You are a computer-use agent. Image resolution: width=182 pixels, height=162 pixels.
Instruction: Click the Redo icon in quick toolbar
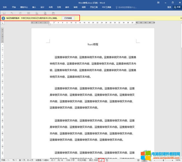20,13
